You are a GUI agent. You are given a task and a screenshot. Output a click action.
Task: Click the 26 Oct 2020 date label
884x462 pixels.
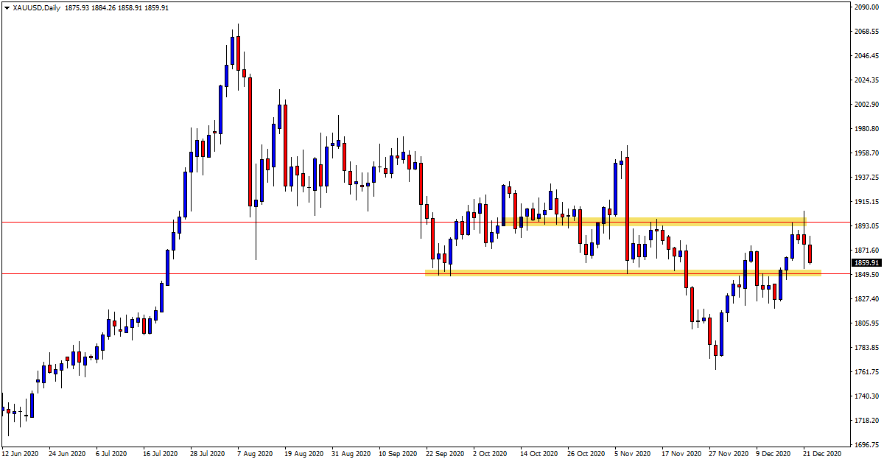coord(586,455)
